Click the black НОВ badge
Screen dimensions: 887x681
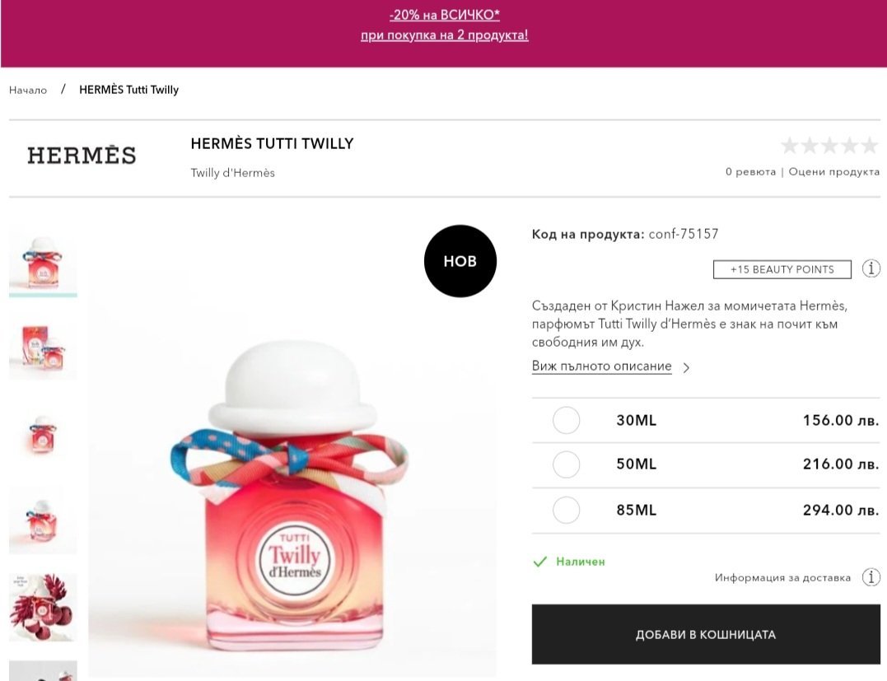[x=460, y=261]
